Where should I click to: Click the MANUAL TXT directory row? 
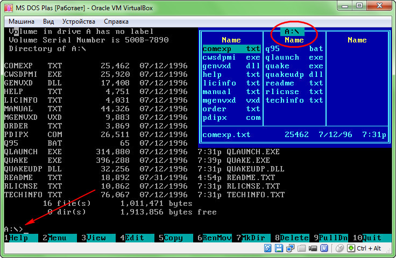click(x=96, y=109)
